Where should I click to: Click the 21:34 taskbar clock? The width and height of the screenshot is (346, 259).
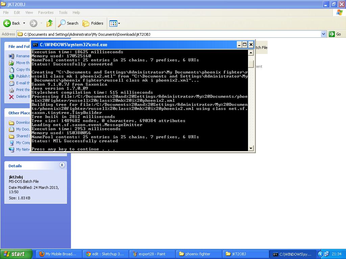click(x=337, y=254)
